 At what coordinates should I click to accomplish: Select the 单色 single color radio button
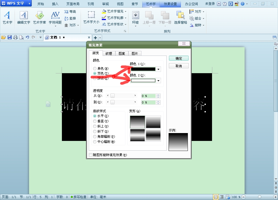point(95,69)
